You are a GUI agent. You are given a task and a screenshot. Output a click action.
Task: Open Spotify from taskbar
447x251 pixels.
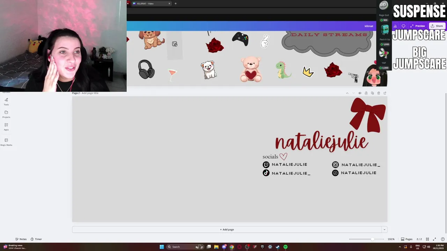pos(285,247)
